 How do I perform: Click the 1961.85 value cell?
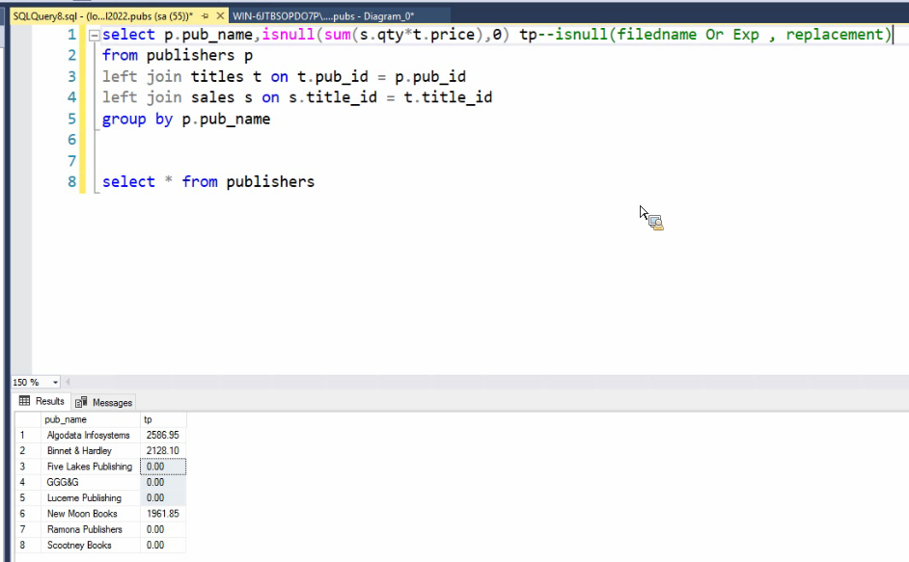pos(163,514)
